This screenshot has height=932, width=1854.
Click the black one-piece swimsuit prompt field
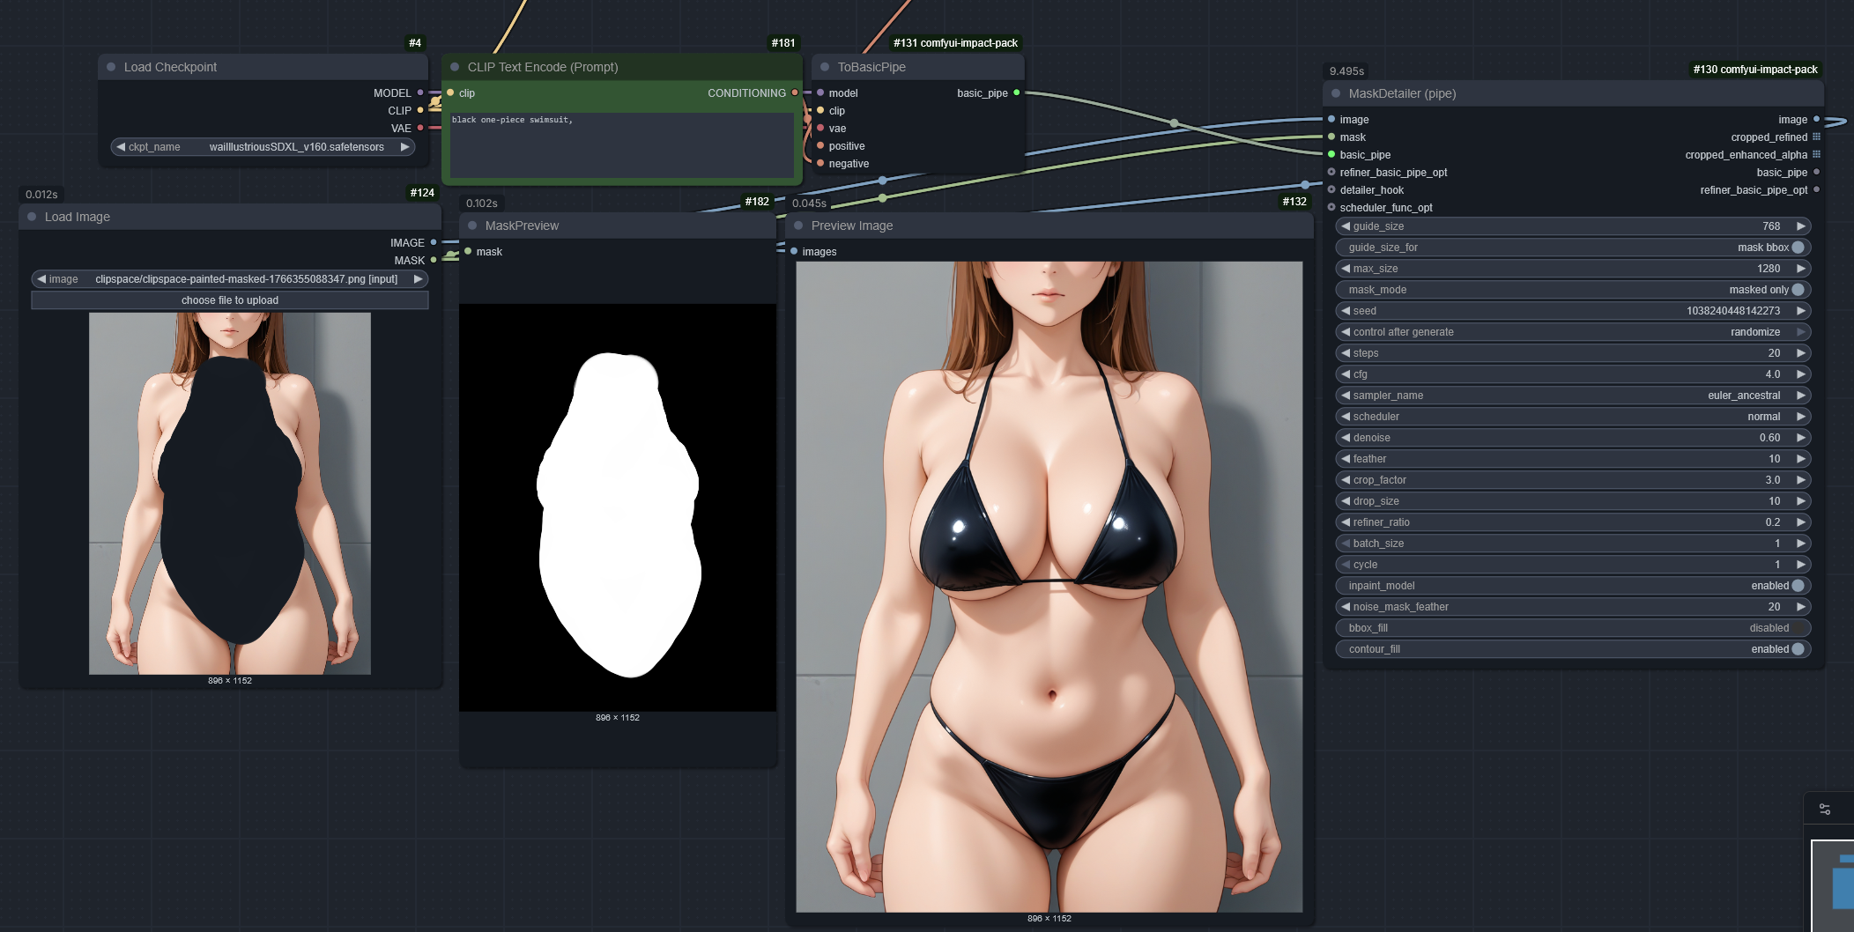[x=621, y=144]
